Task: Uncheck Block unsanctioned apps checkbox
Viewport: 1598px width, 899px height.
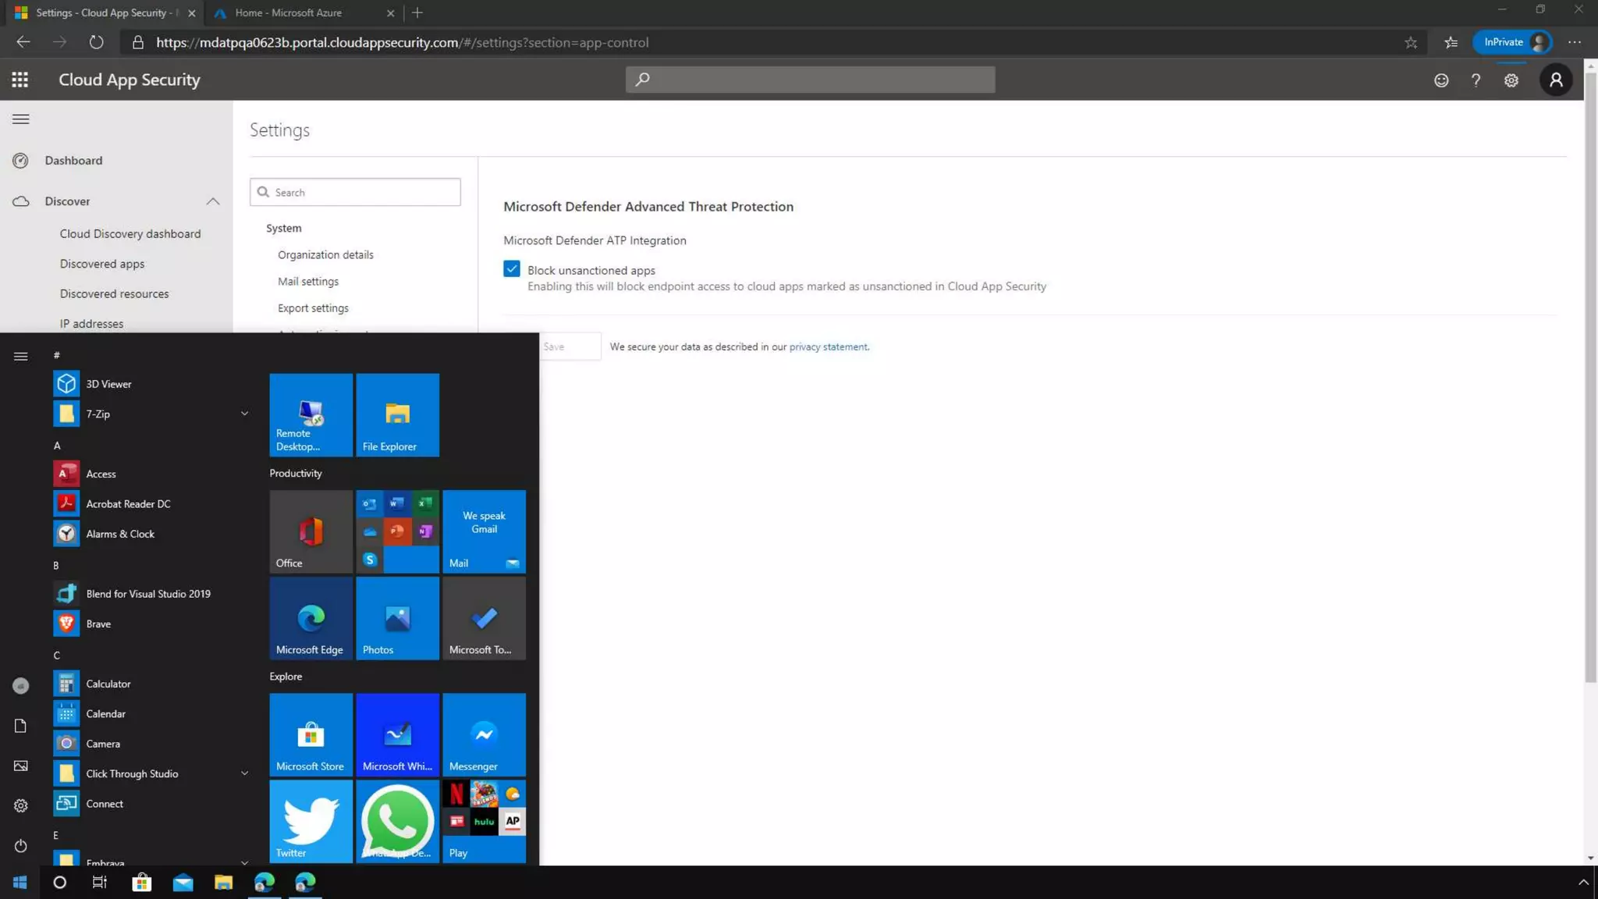Action: [x=512, y=269]
